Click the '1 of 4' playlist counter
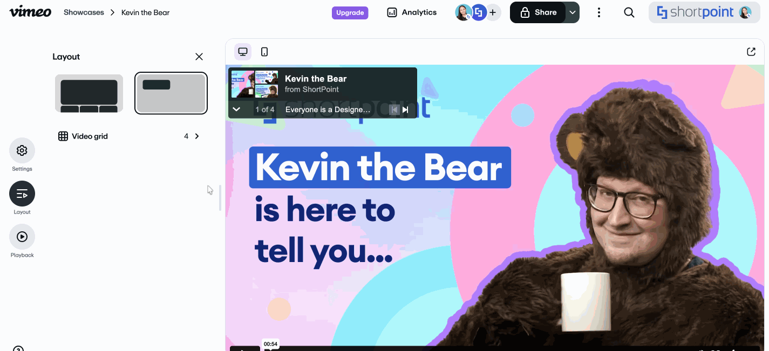Viewport: 769px width, 351px height. (x=265, y=109)
